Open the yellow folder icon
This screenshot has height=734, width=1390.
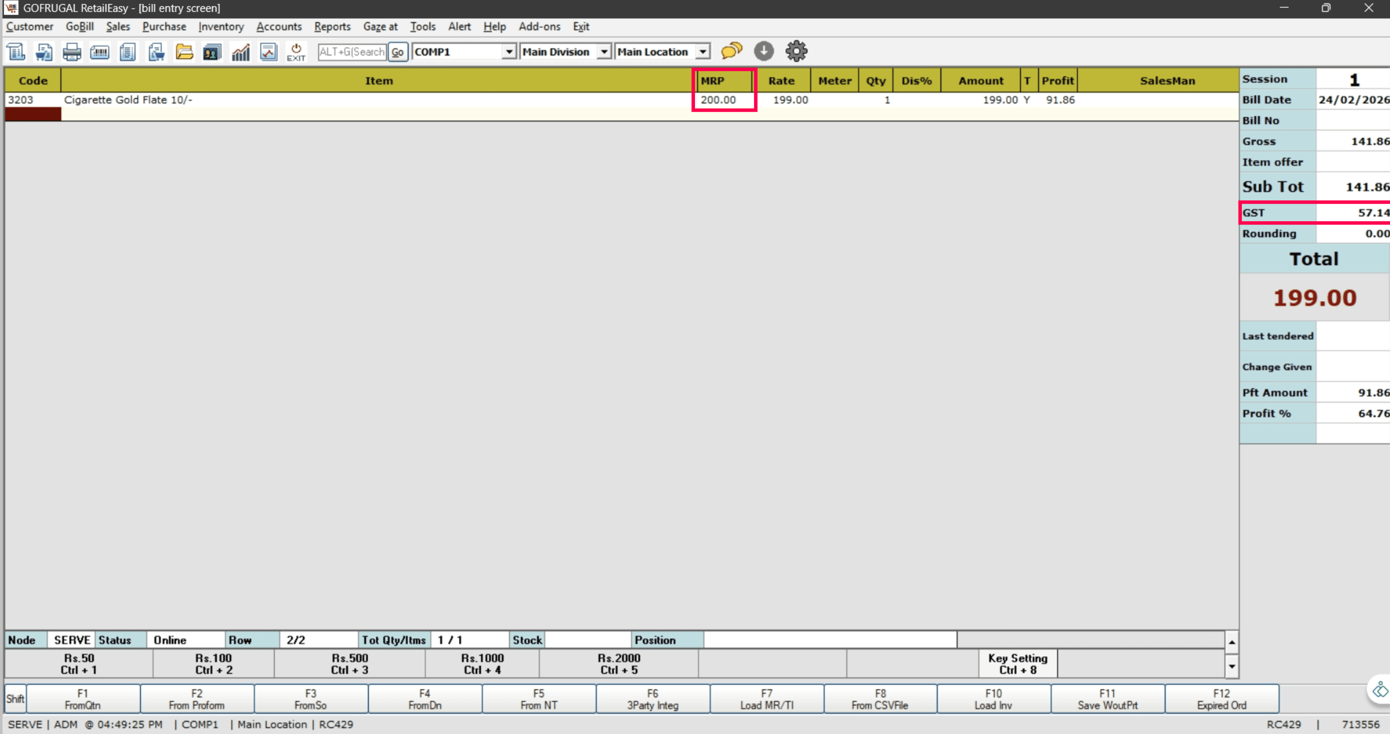pos(184,52)
